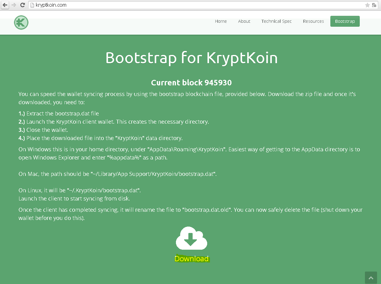
Task: Click the 'On Windows this is in your home' paragraph
Action: pyautogui.click(x=189, y=153)
